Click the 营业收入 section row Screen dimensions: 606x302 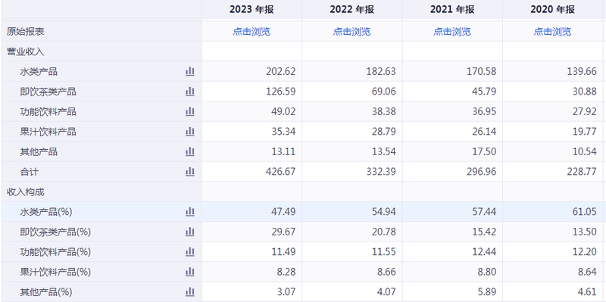(302, 51)
